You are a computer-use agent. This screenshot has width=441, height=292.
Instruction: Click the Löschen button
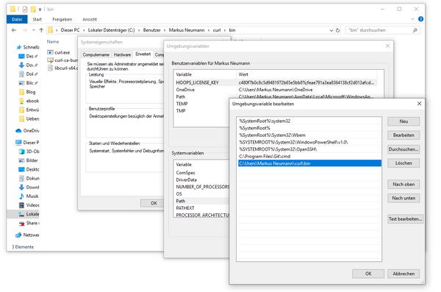tap(404, 163)
